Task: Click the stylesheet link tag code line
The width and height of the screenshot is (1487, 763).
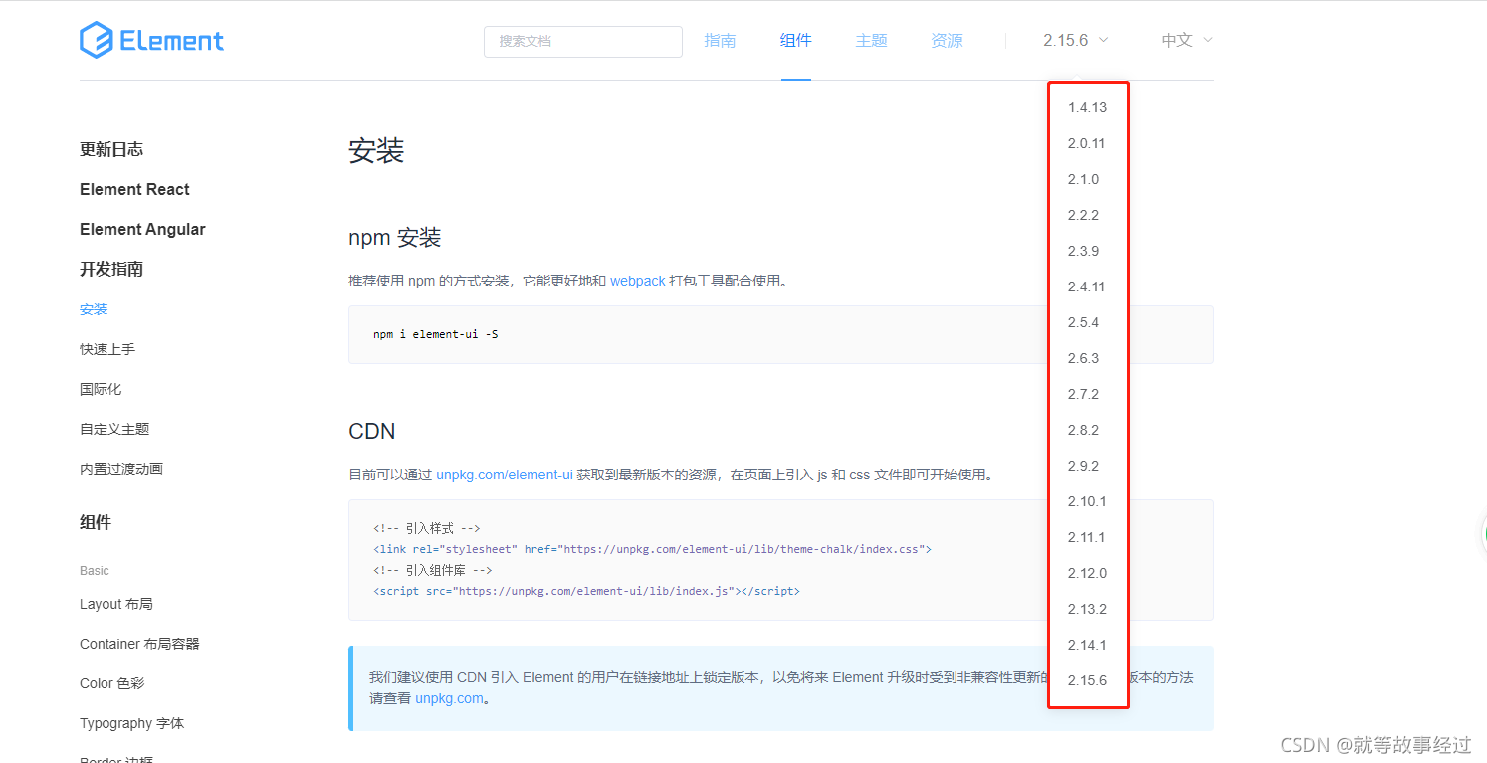Action: 652,549
